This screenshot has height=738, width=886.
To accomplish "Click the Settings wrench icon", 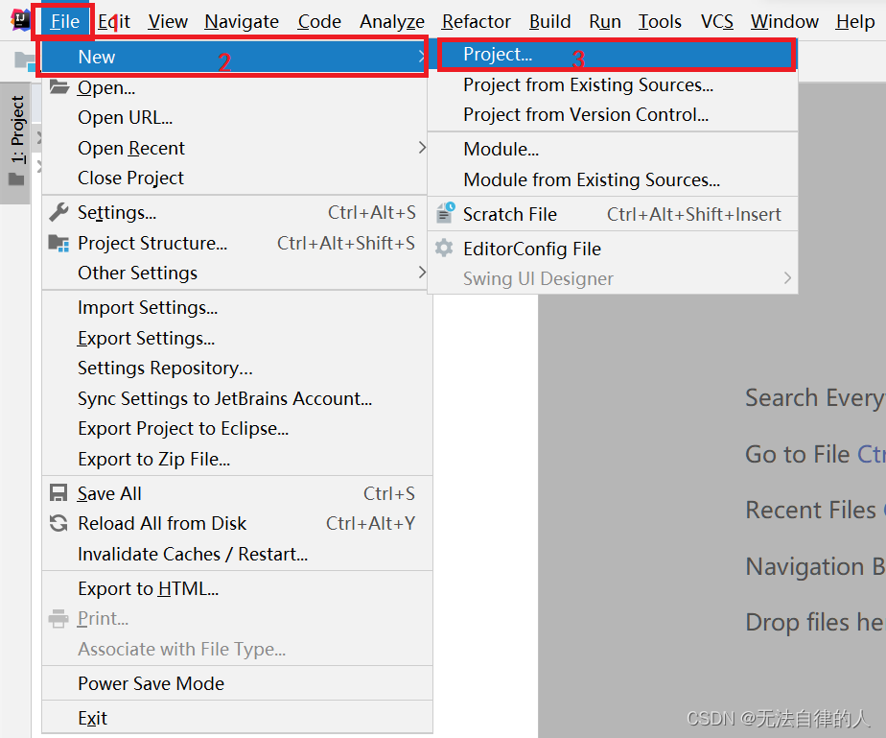I will 58,212.
